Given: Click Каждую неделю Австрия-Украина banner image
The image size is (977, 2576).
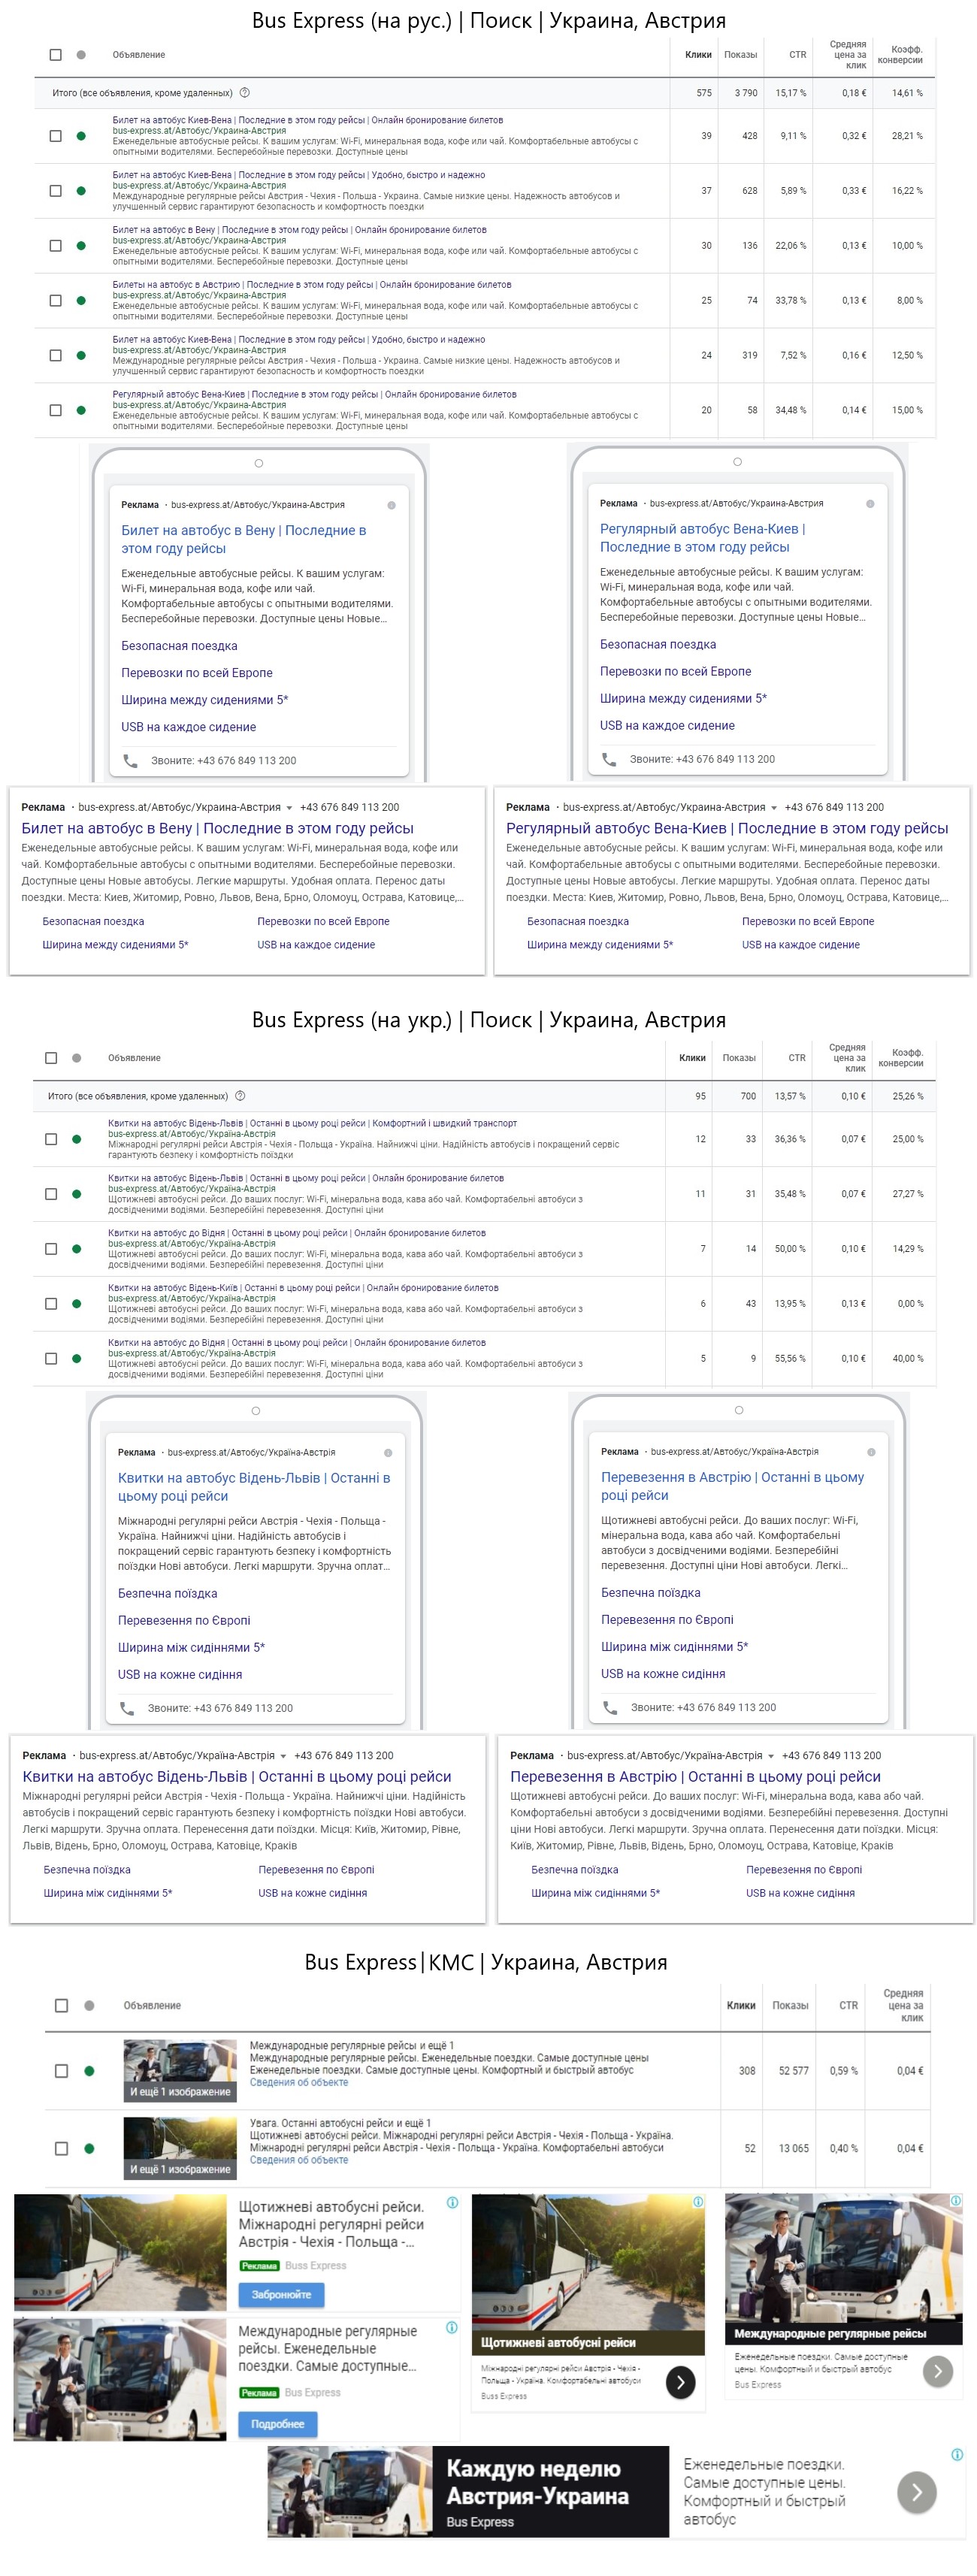Looking at the screenshot, I should pos(349,2492).
